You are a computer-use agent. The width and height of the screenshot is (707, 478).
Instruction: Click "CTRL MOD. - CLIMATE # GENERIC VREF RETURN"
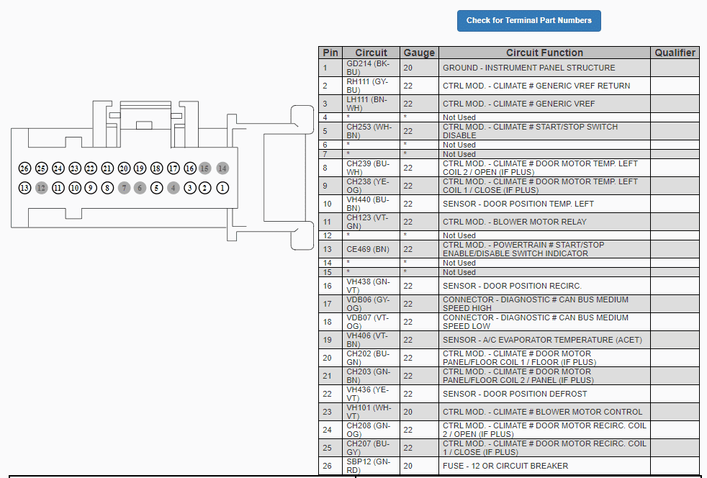[x=536, y=86]
